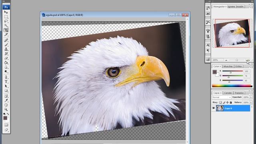Open the Tool Presets panel icon

[x=208, y=22]
